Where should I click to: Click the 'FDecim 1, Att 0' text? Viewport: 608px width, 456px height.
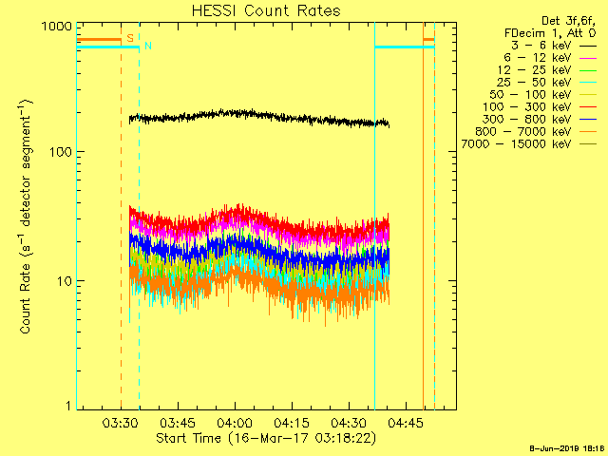click(x=550, y=32)
